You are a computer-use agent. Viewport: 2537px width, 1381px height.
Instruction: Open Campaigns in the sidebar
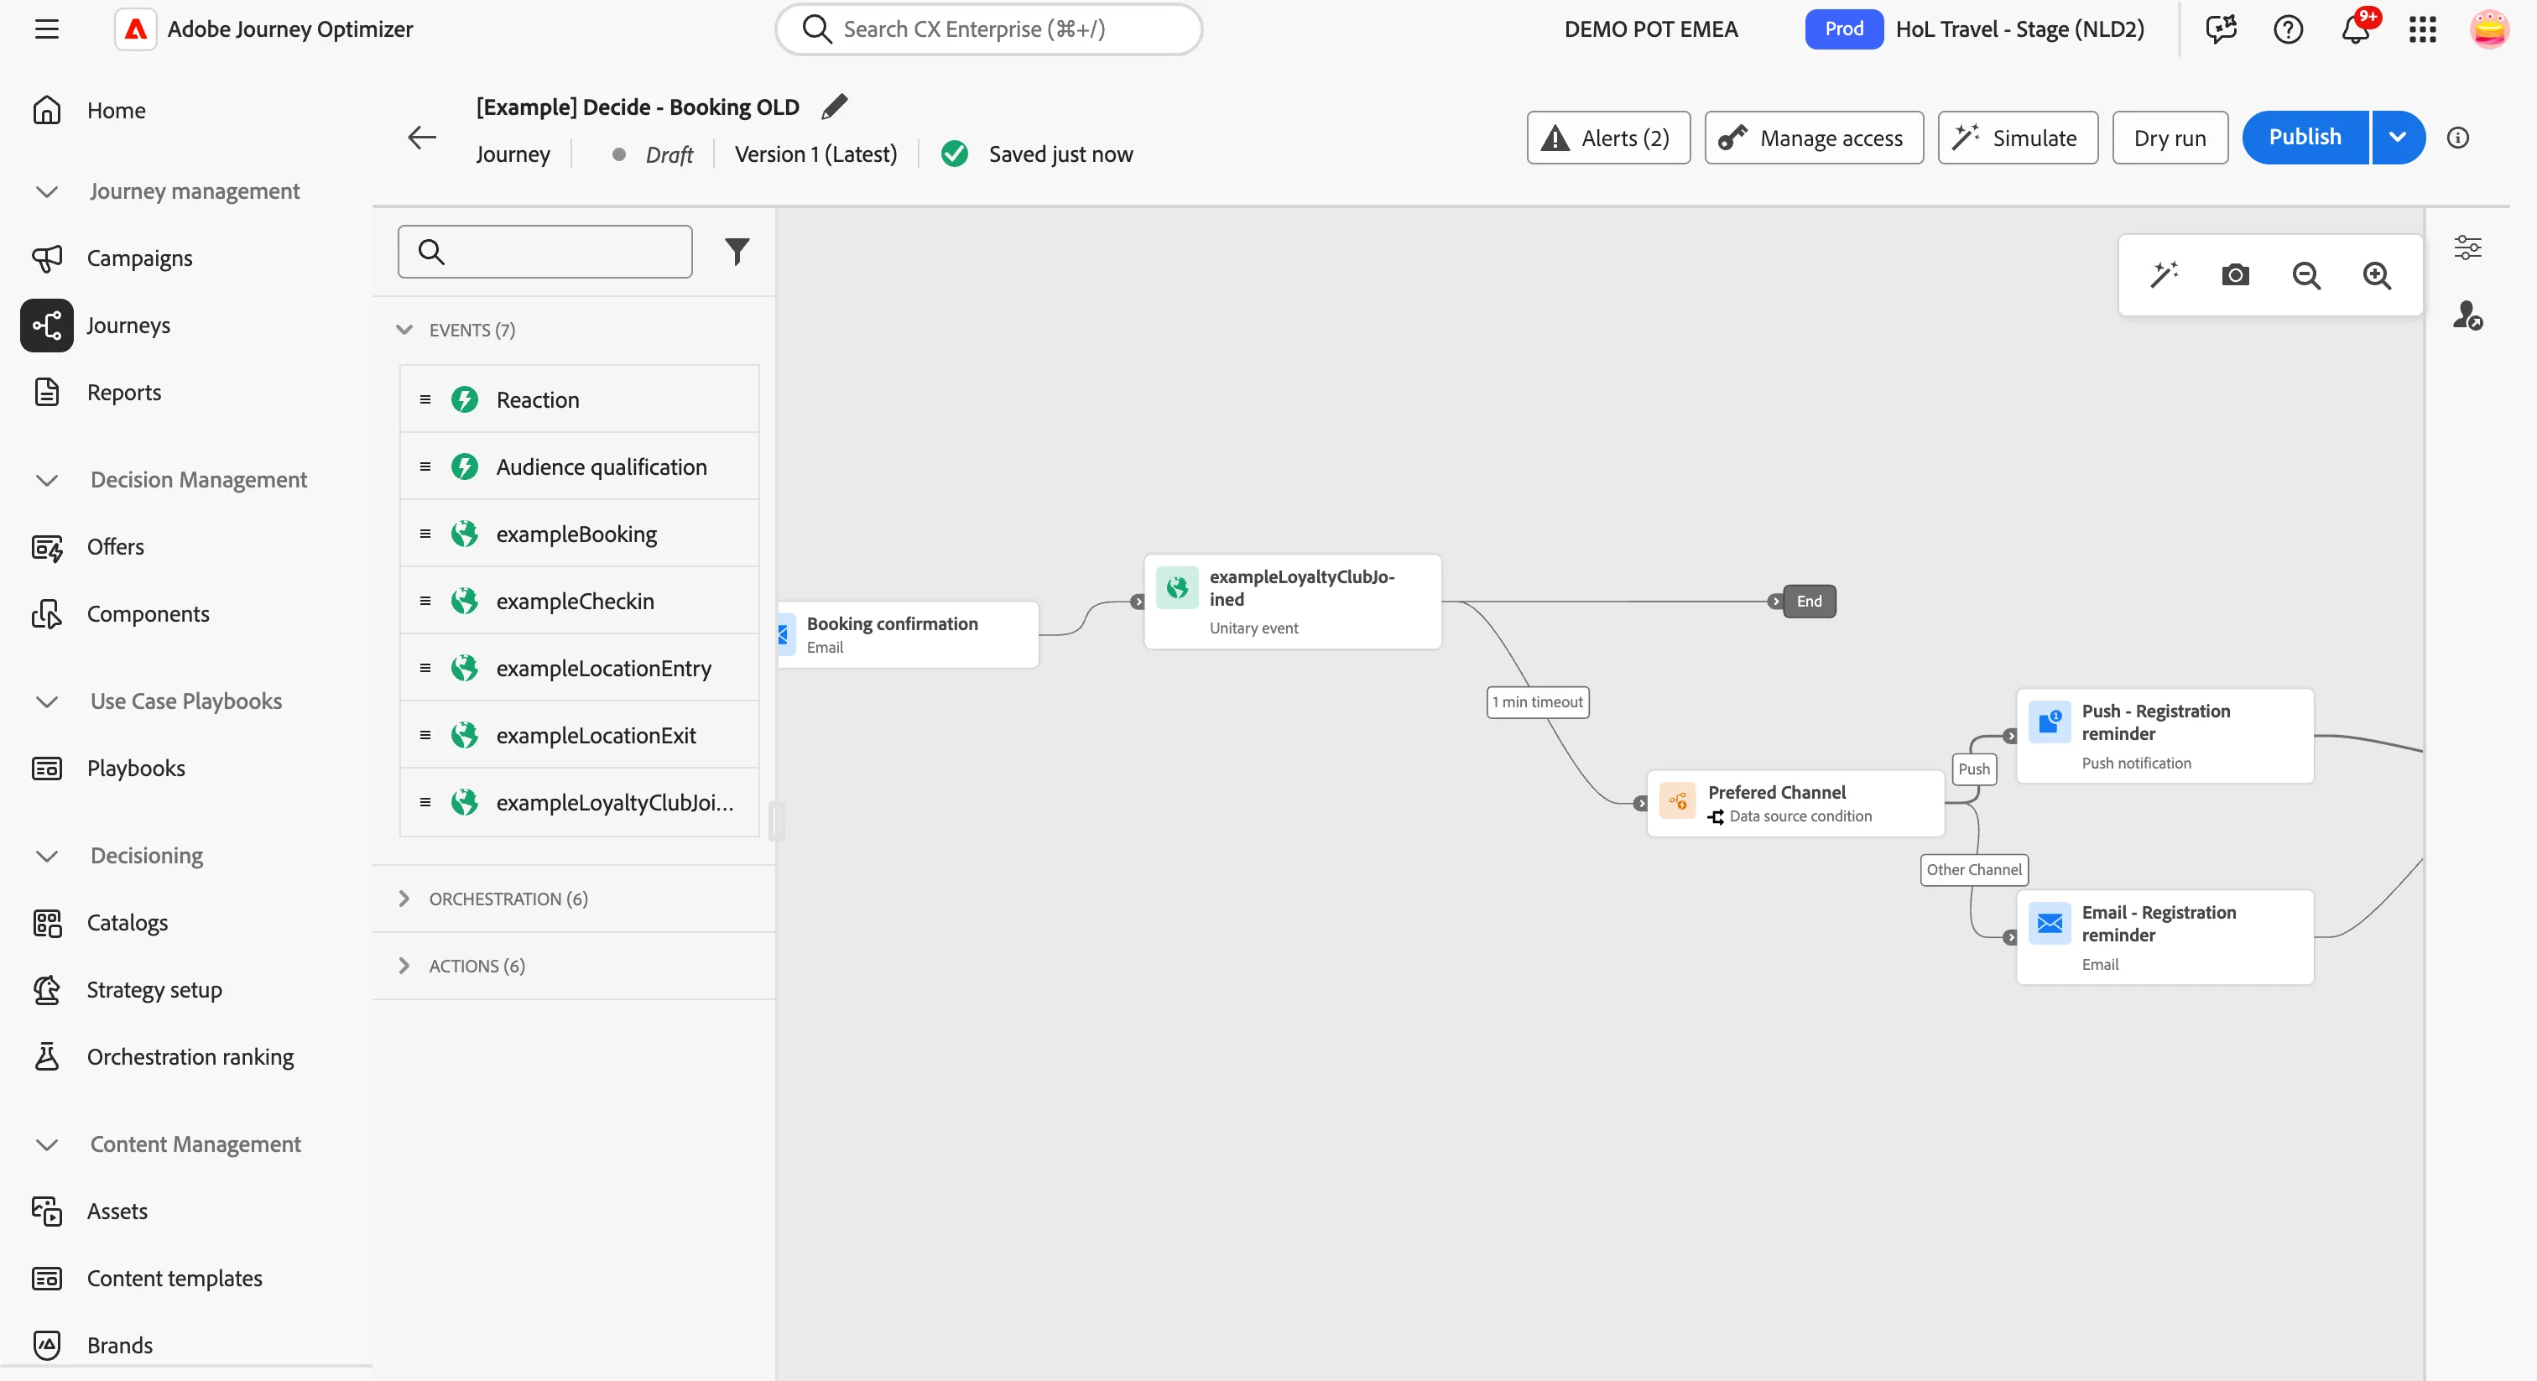(x=139, y=258)
